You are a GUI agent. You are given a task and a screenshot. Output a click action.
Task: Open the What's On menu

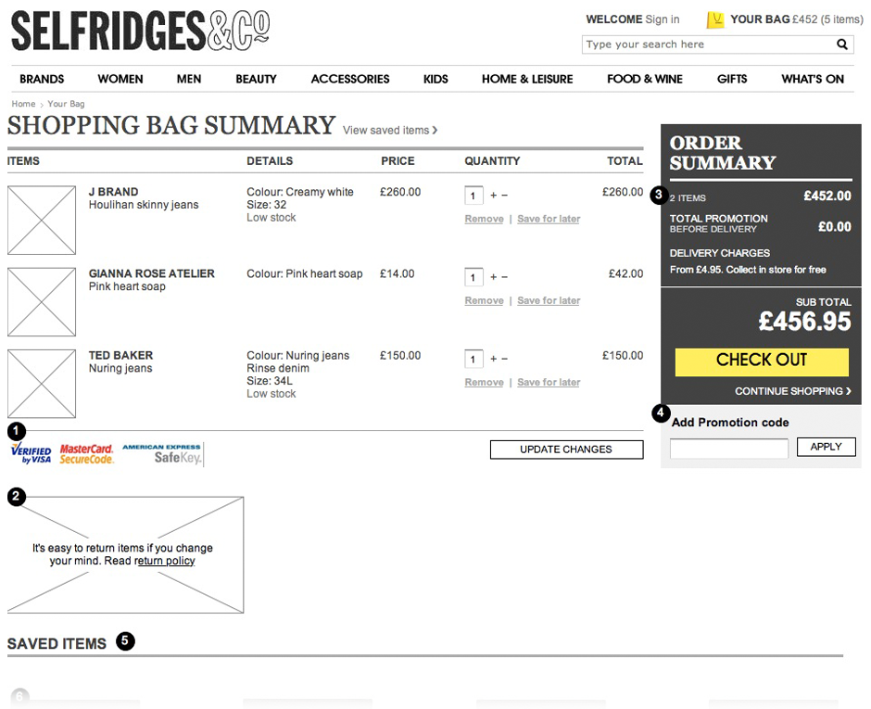(x=813, y=79)
